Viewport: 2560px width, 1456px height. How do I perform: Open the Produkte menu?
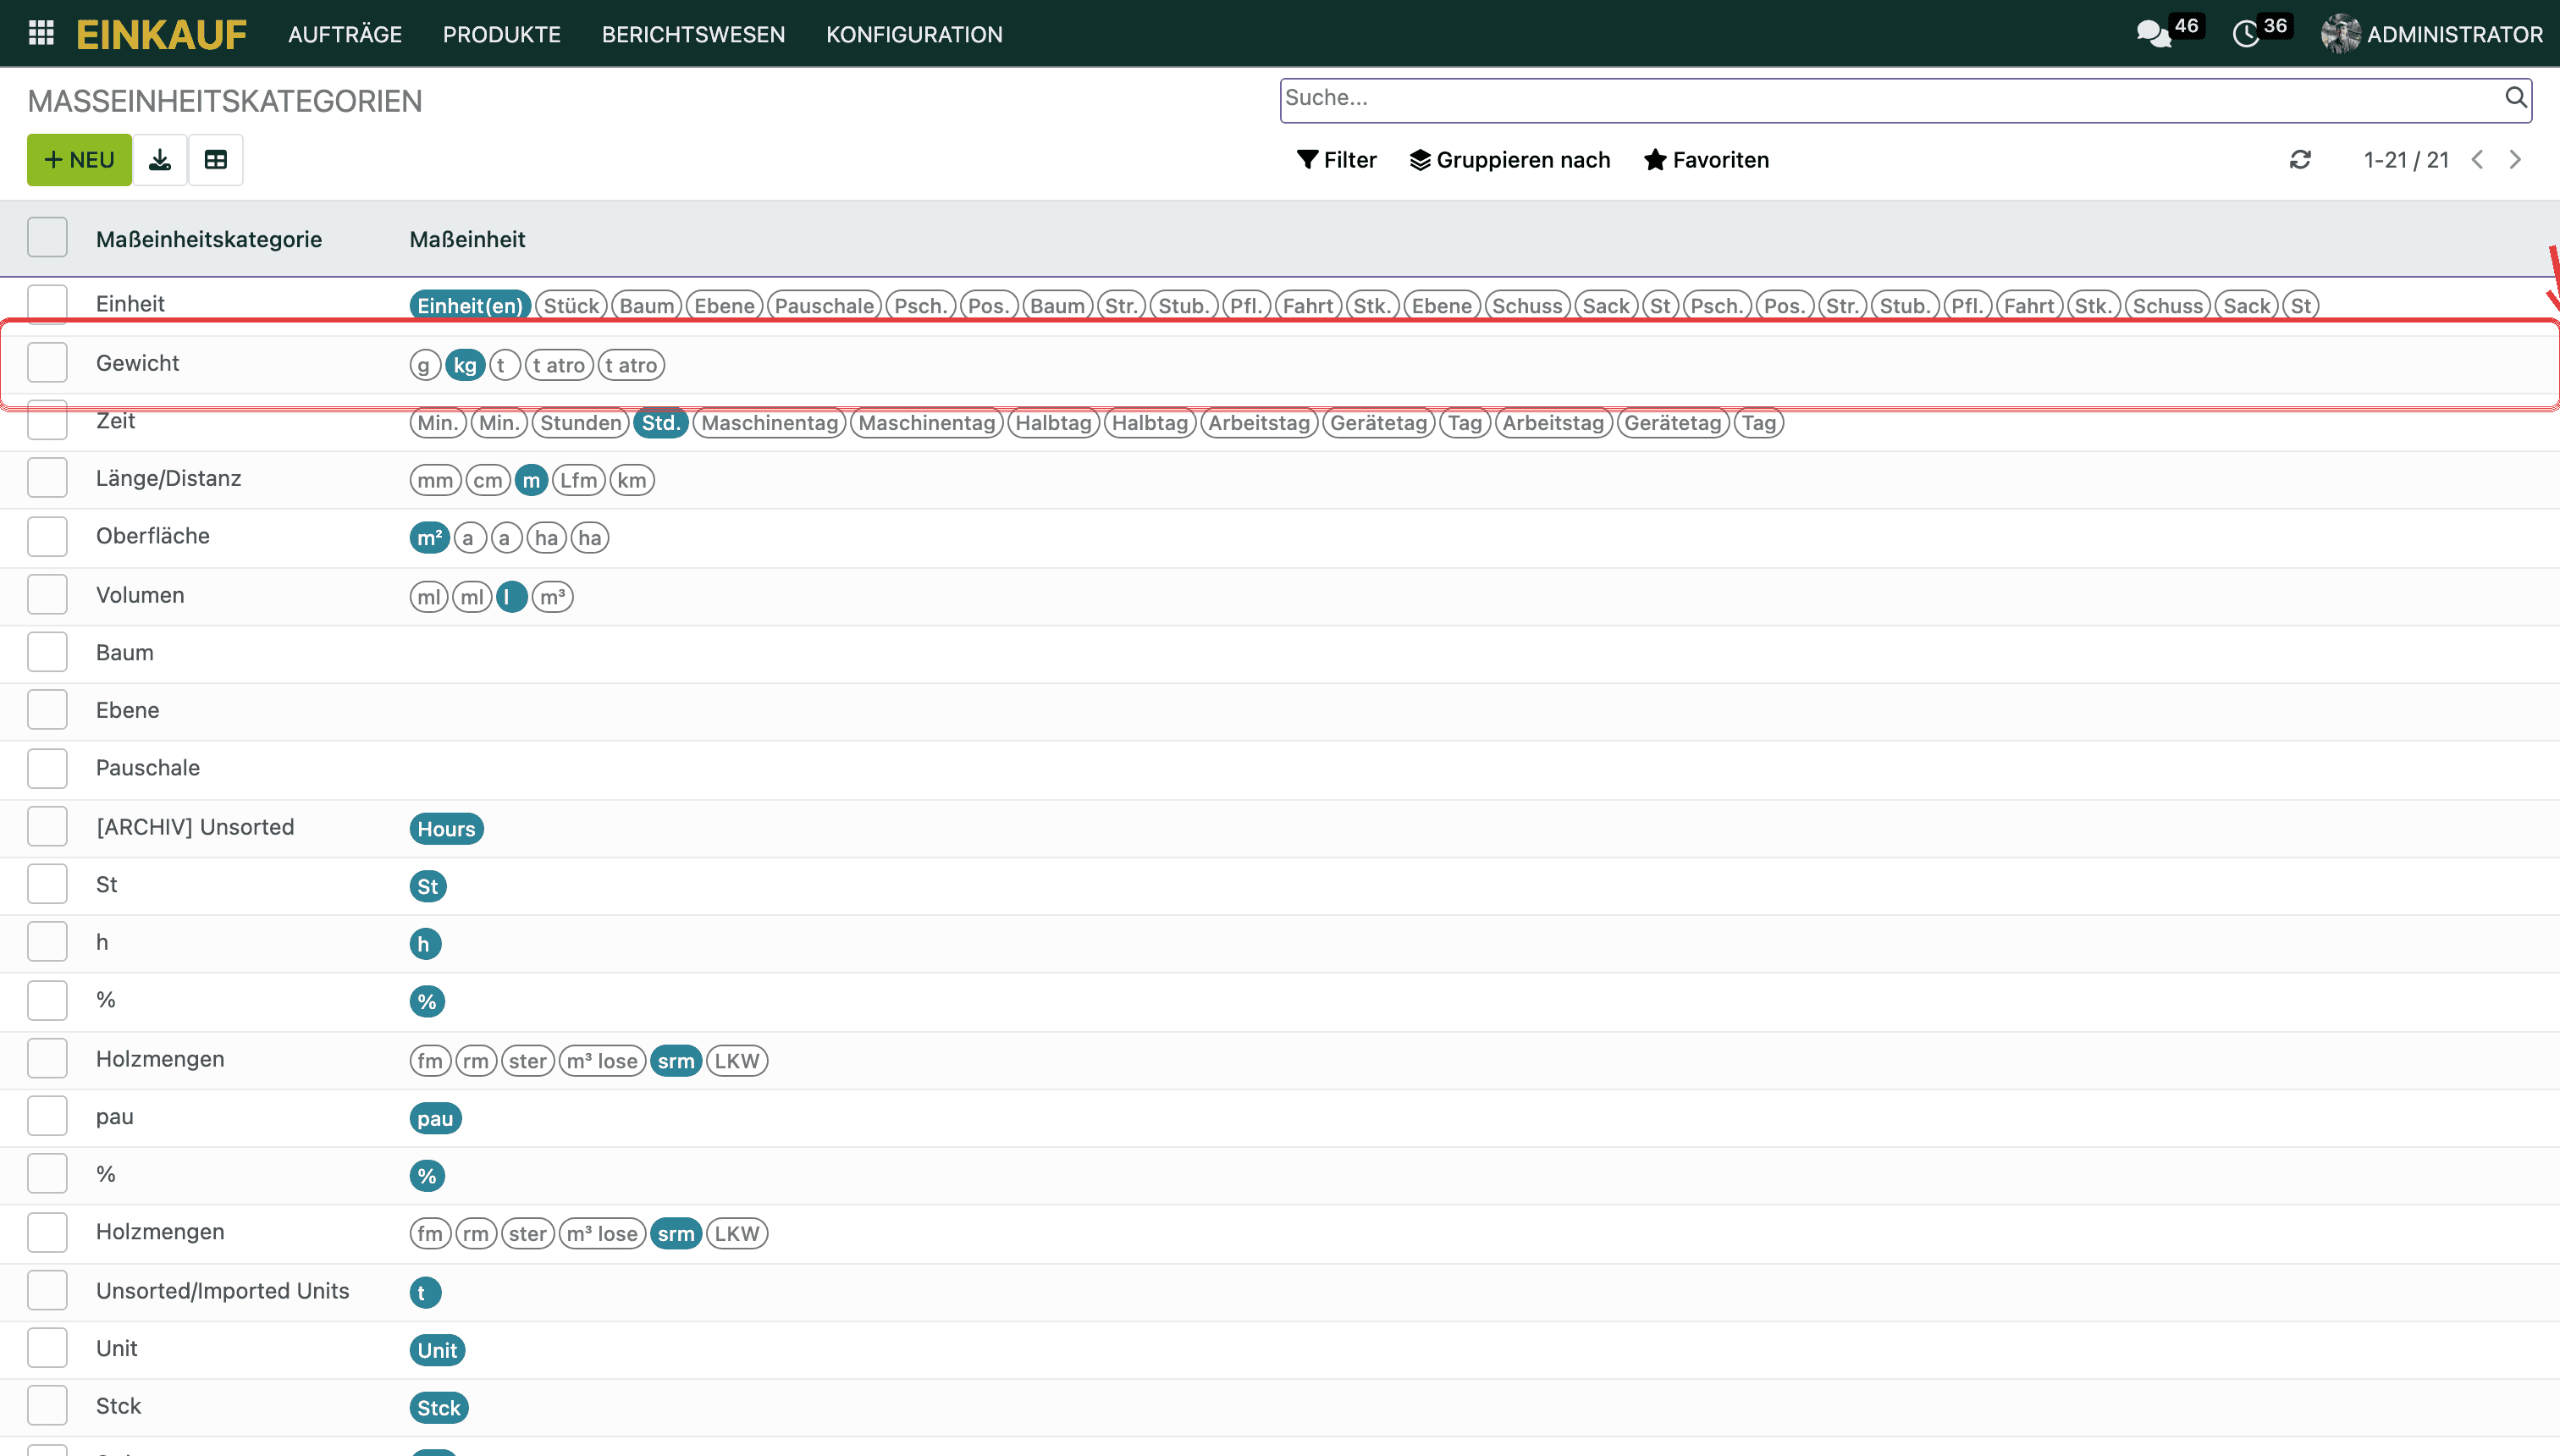click(x=502, y=34)
